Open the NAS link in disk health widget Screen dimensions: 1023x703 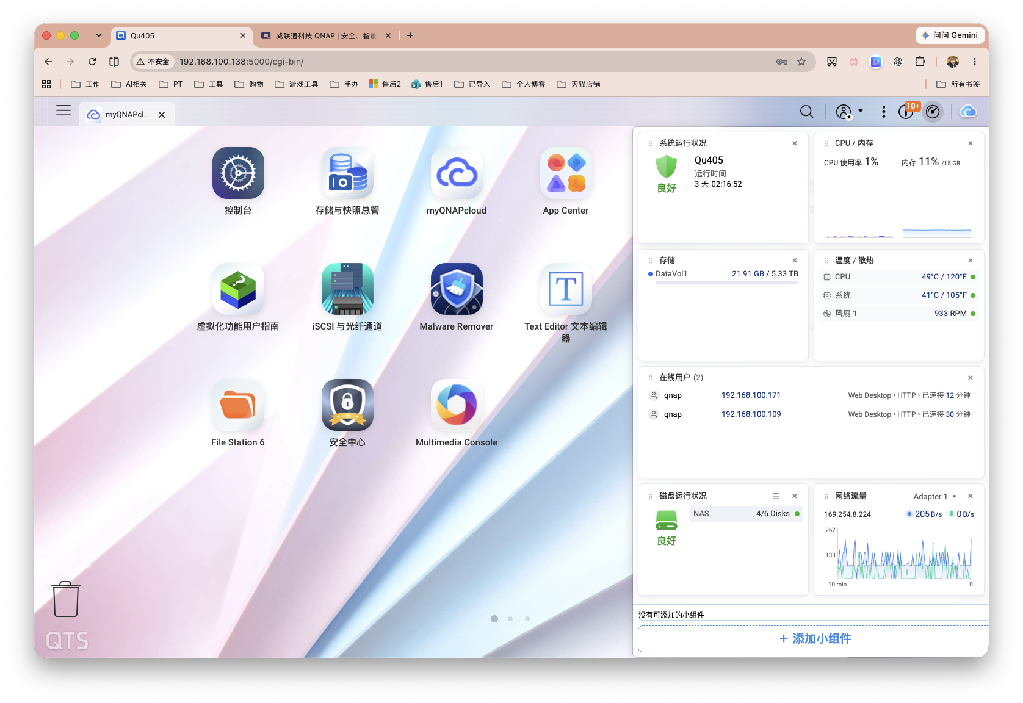click(x=701, y=514)
